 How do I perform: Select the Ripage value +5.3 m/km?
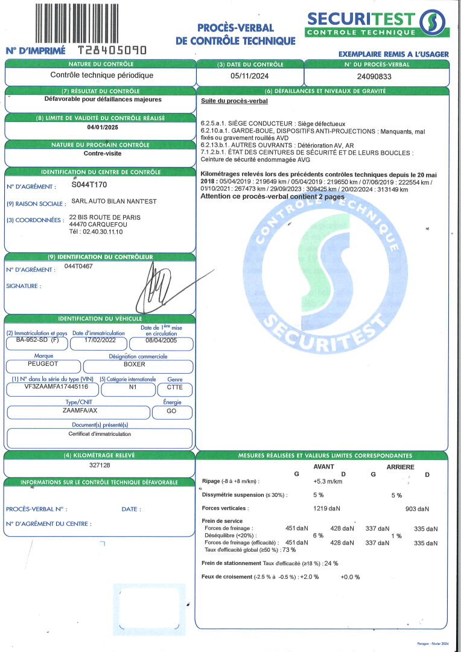point(328,482)
